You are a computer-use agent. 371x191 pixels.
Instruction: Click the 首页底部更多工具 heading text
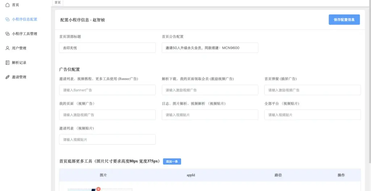(x=109, y=161)
